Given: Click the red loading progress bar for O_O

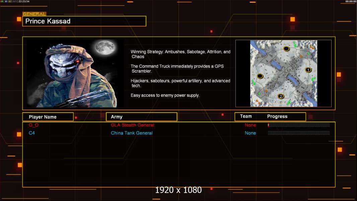Looking at the screenshot, I should pyautogui.click(x=299, y=125).
